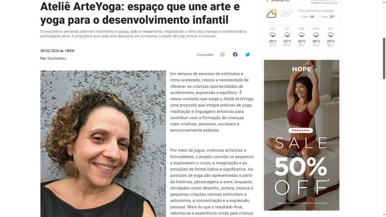The width and height of the screenshot is (386, 217).
Task: Click the Ateliê ArteYoga article headline
Action: tap(140, 13)
